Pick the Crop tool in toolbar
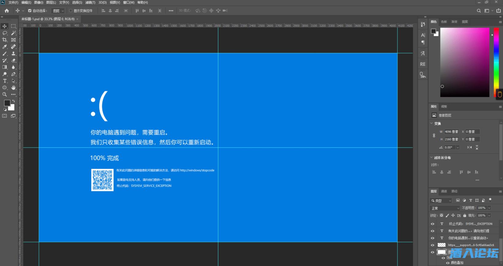The width and height of the screenshot is (503, 266). point(5,40)
